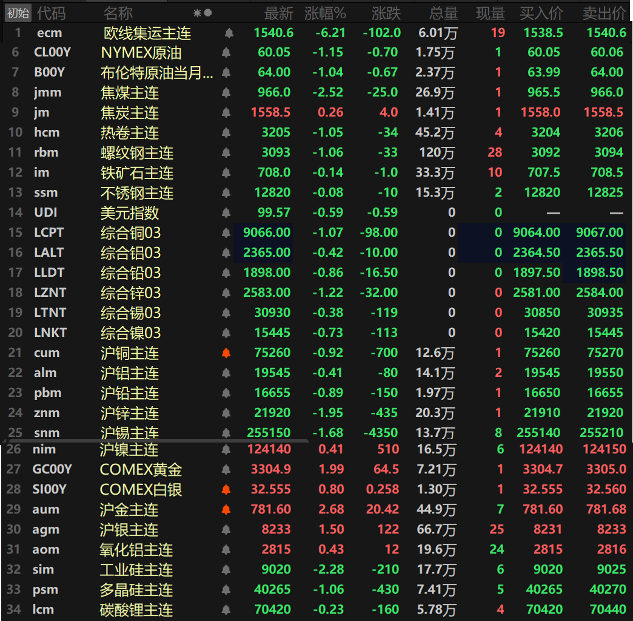This screenshot has height=621, width=633.
Task: Sort by the 涨幅% column header
Action: [x=325, y=13]
